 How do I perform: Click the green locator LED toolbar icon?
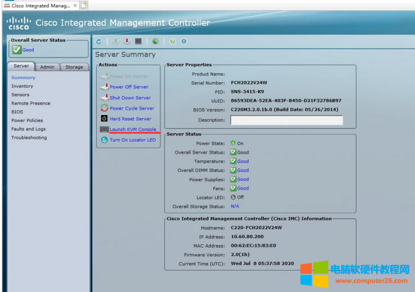tap(155, 42)
